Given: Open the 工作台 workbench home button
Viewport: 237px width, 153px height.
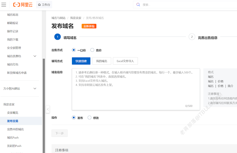Looking at the screenshot, I should [x=44, y=5].
